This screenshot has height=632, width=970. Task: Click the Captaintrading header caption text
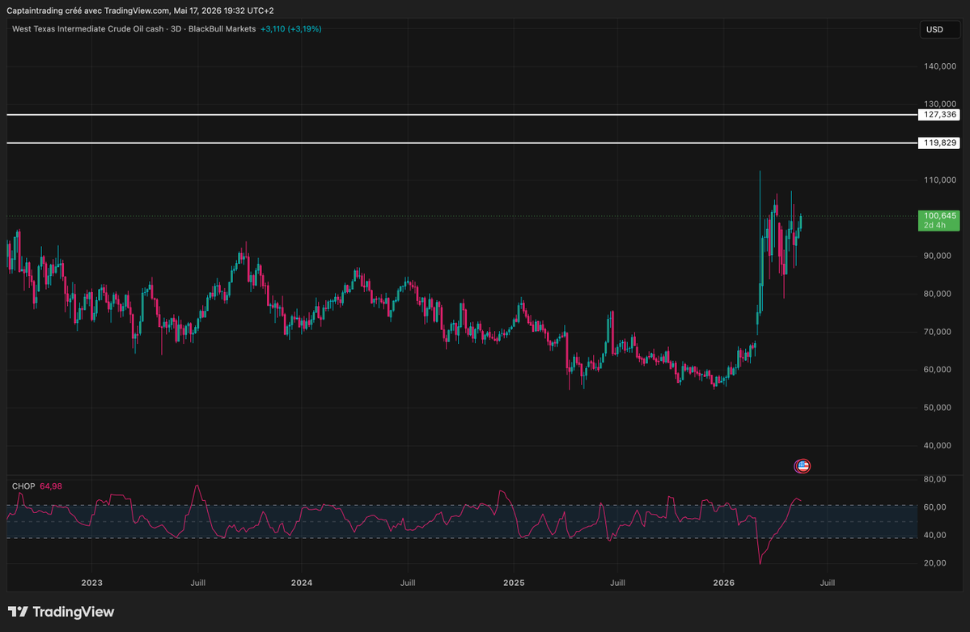click(140, 11)
